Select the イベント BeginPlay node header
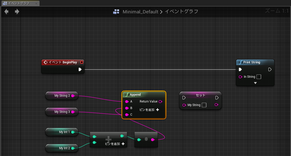 coord(63,62)
